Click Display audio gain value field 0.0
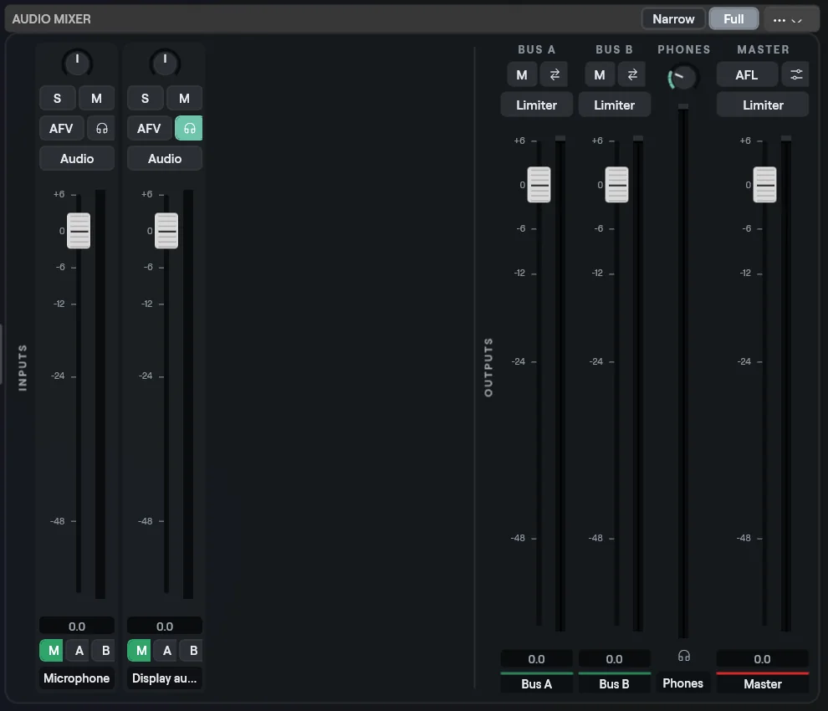The width and height of the screenshot is (828, 711). (165, 626)
